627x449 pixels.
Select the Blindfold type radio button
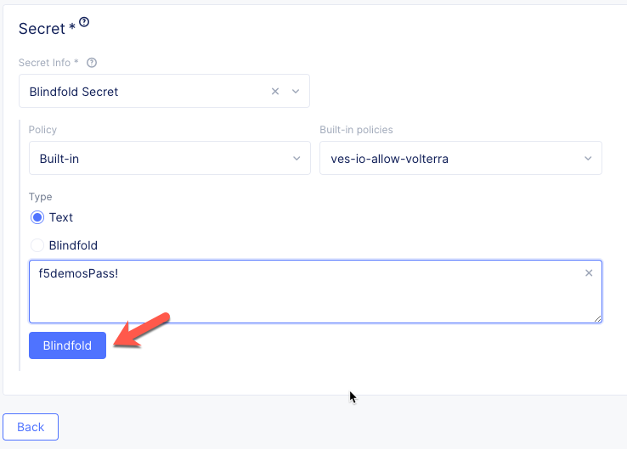click(37, 245)
